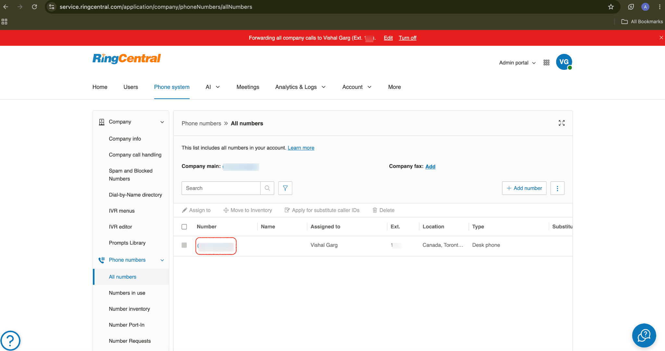665x351 pixels.
Task: Focus the Search input field
Action: point(221,188)
